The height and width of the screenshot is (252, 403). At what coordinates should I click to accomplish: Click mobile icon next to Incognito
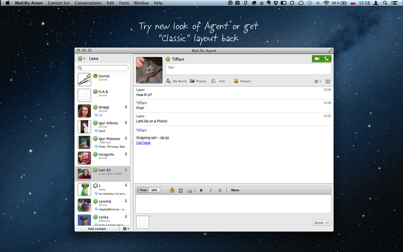[x=126, y=154]
